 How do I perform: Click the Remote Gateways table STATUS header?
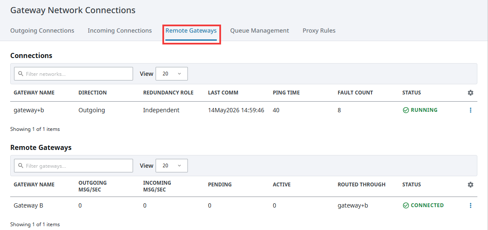(411, 185)
